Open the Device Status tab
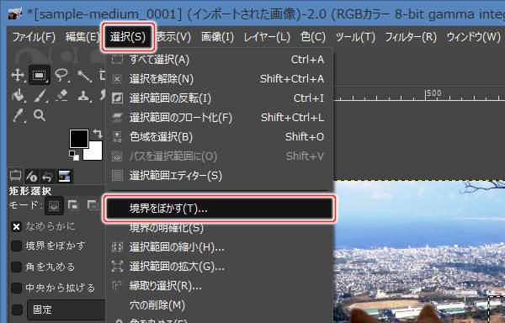 point(32,177)
